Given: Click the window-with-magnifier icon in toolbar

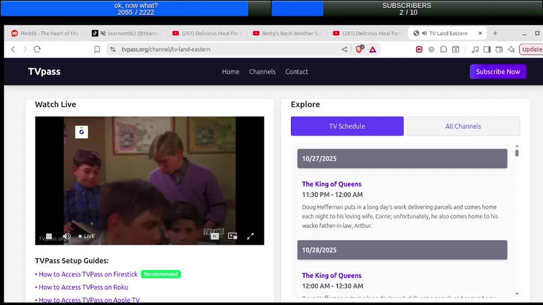Looking at the screenshot, I should pyautogui.click(x=456, y=50).
